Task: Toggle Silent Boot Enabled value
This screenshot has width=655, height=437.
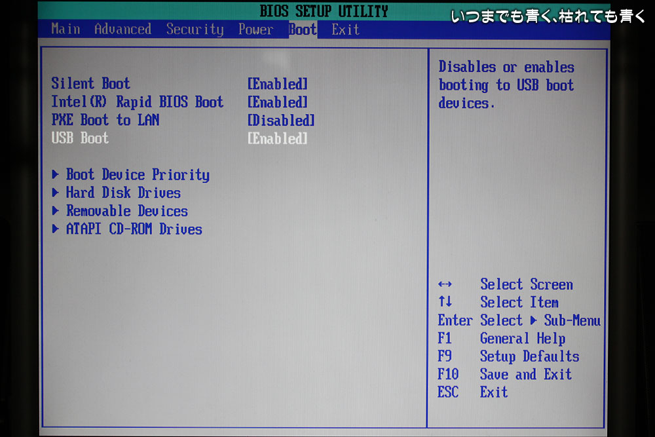Action: (x=277, y=84)
